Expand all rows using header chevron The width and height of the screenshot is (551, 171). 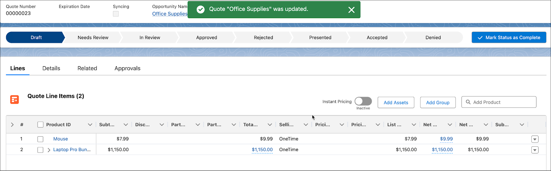pyautogui.click(x=12, y=125)
